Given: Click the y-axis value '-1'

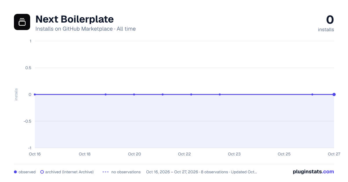Looking at the screenshot, I should tap(29, 148).
